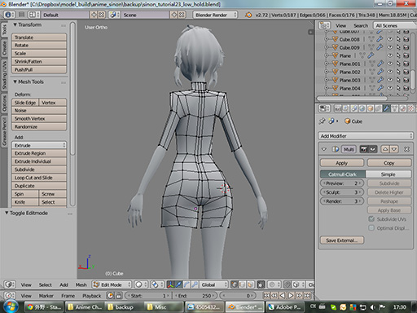The height and width of the screenshot is (313, 417).
Task: Click the Cube.008 mesh triangle icon
Action: [336, 39]
